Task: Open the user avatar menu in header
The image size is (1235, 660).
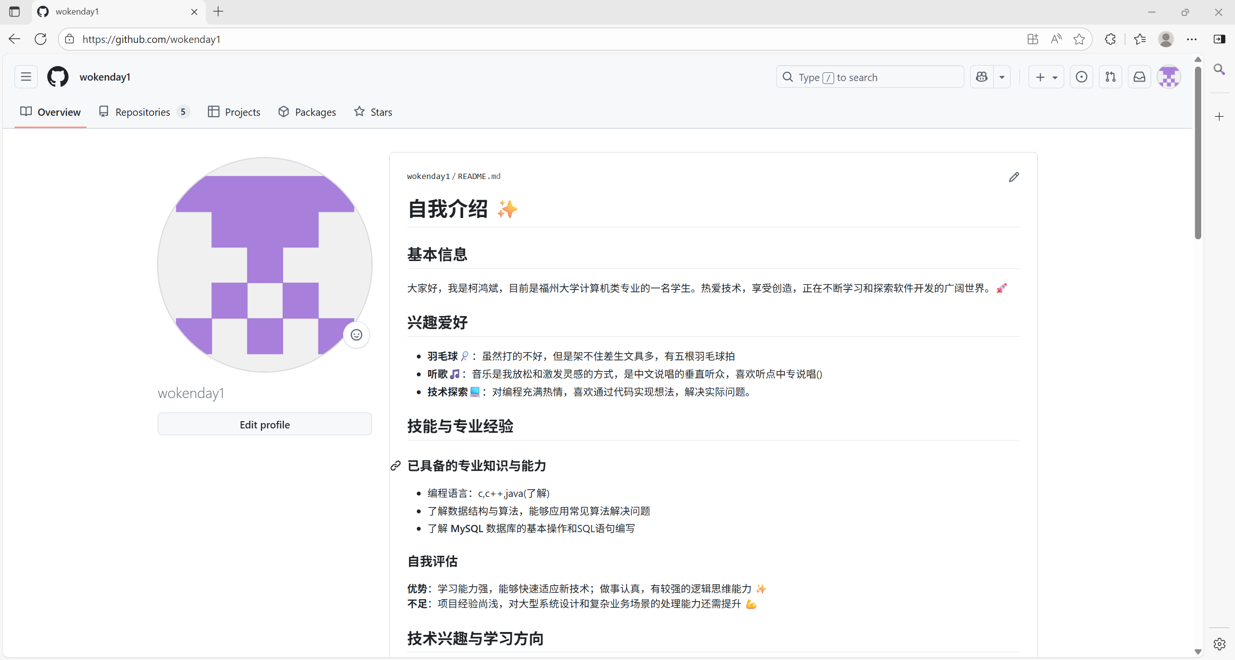Action: click(1169, 77)
